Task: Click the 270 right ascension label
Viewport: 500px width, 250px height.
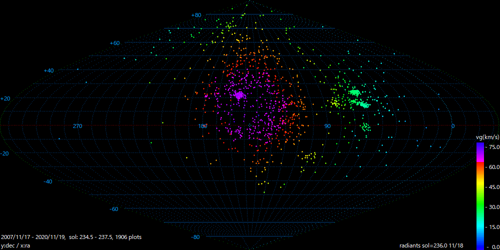Action: tap(77, 126)
